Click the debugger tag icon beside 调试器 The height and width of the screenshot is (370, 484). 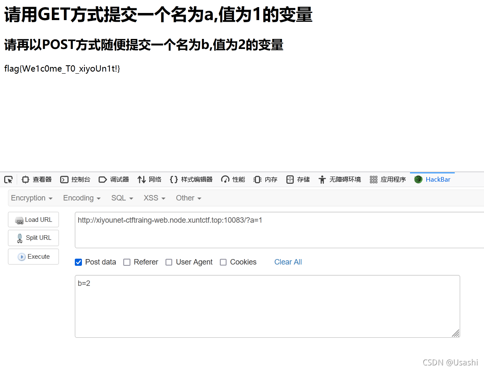point(102,180)
